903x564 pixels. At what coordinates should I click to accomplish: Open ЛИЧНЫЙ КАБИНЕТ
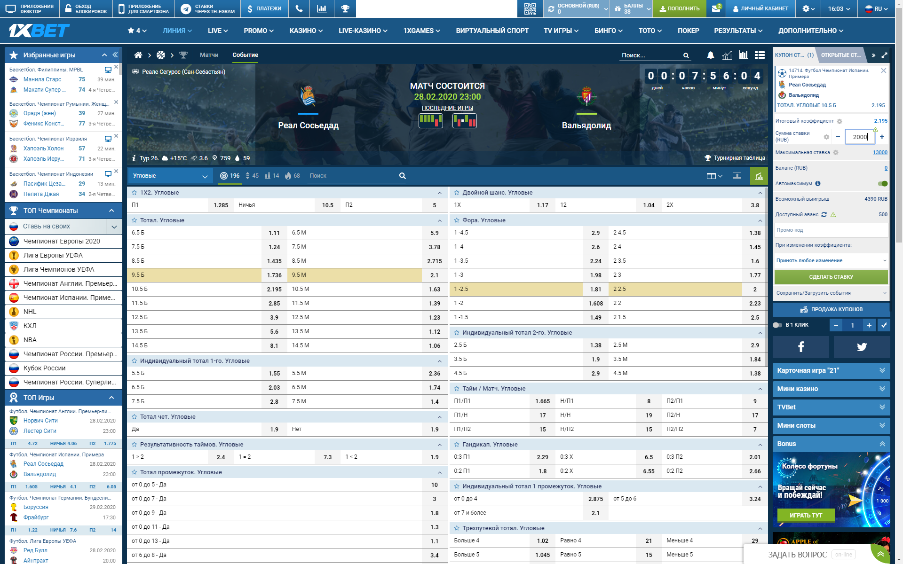(760, 8)
